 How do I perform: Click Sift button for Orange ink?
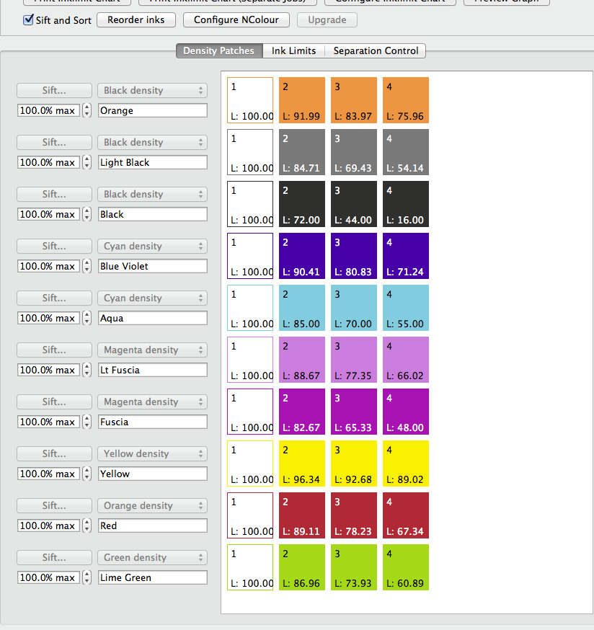54,90
